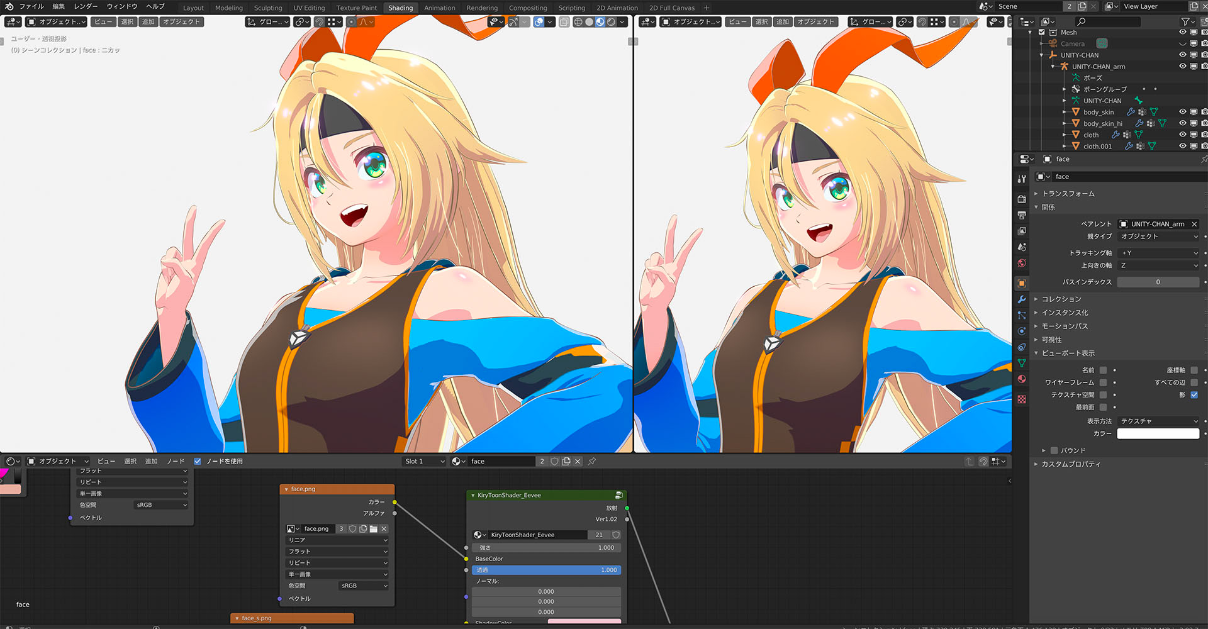Select rendered viewport shading in left viewport
Image resolution: width=1208 pixels, height=629 pixels.
click(611, 22)
